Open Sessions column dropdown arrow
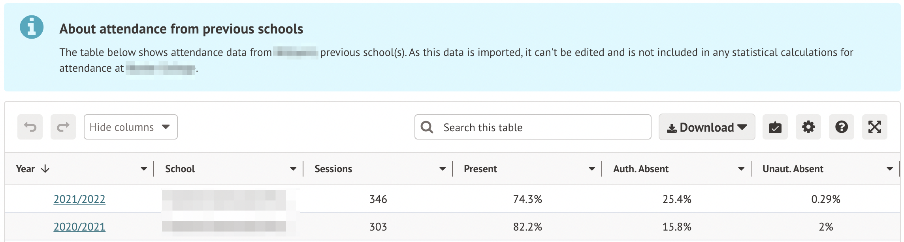The height and width of the screenshot is (242, 904). point(443,169)
